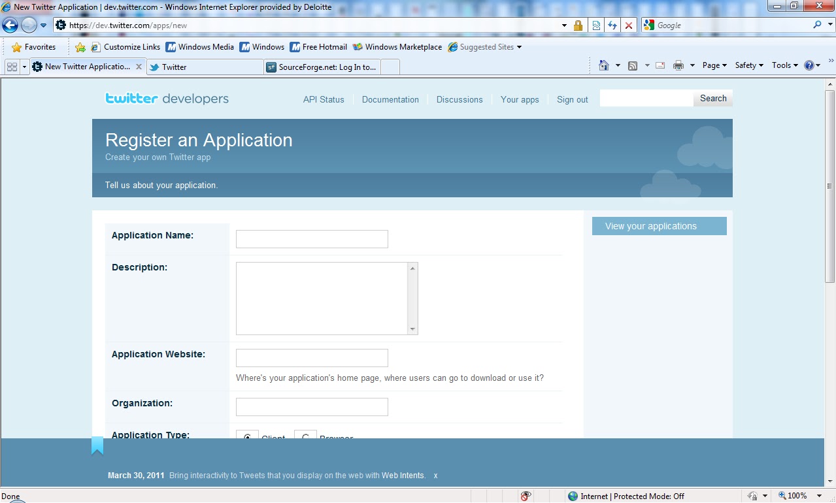
Task: Click the blue bookmark ribbon icon
Action: click(97, 446)
